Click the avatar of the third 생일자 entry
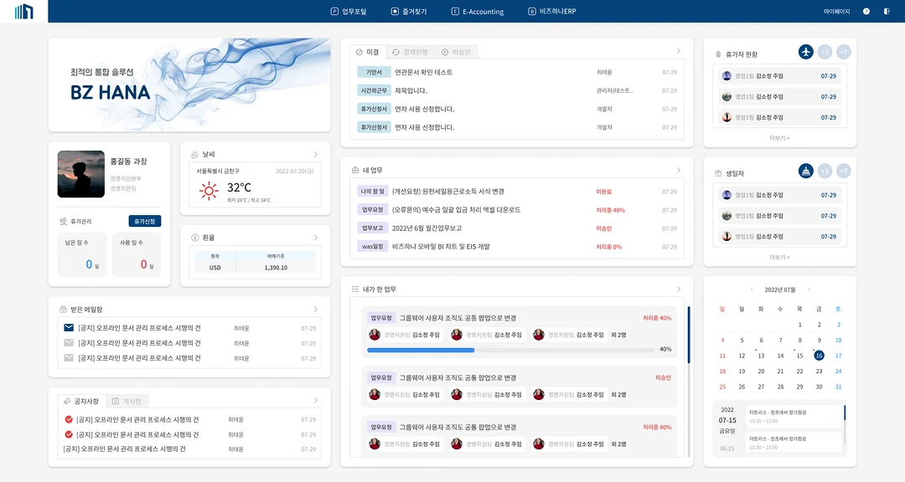The height and width of the screenshot is (482, 905). (x=727, y=236)
